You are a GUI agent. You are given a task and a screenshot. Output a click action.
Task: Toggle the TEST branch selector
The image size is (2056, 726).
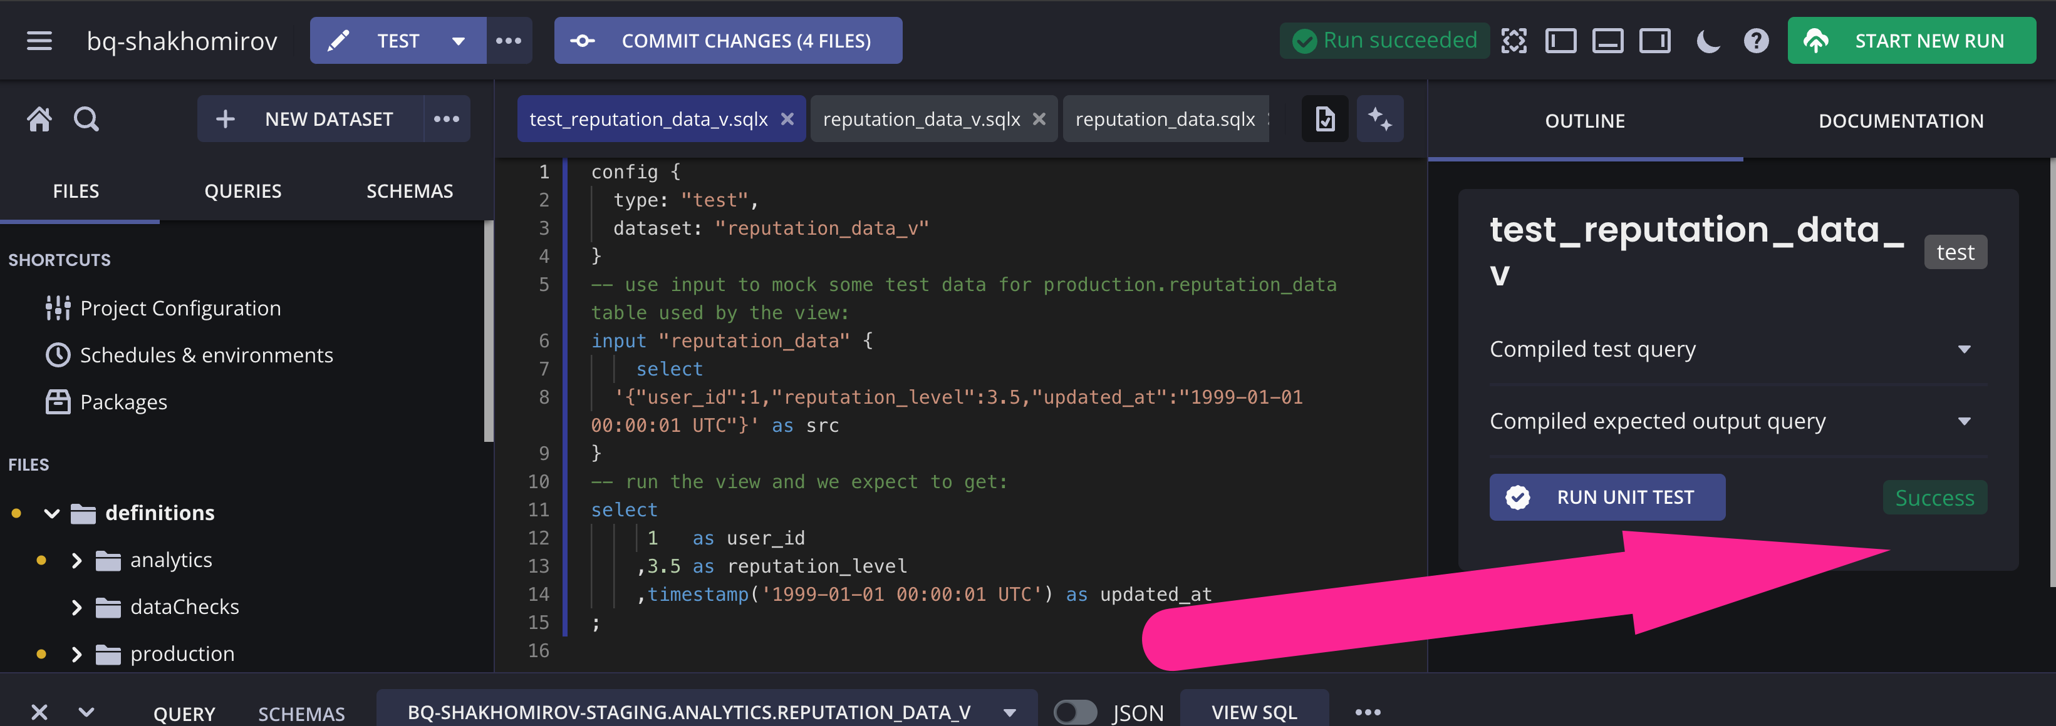(457, 39)
